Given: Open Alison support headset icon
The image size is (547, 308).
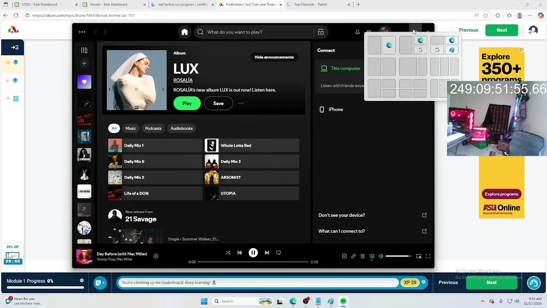Looking at the screenshot, I should (x=533, y=283).
